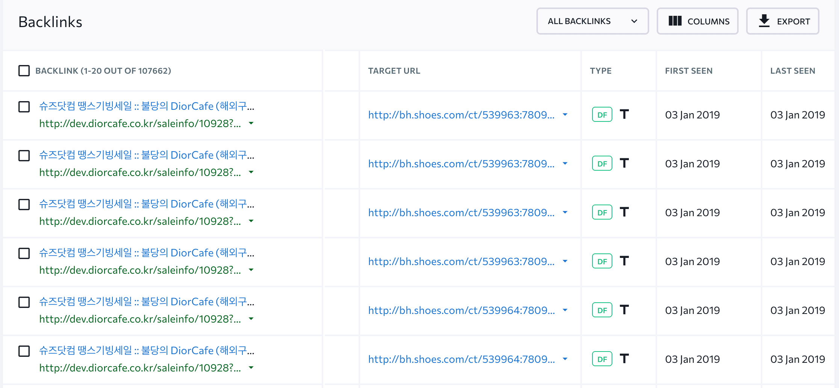
Task: Open the 슈즈닷컴 땡스기빙세일 backlink title link
Action: [x=147, y=106]
